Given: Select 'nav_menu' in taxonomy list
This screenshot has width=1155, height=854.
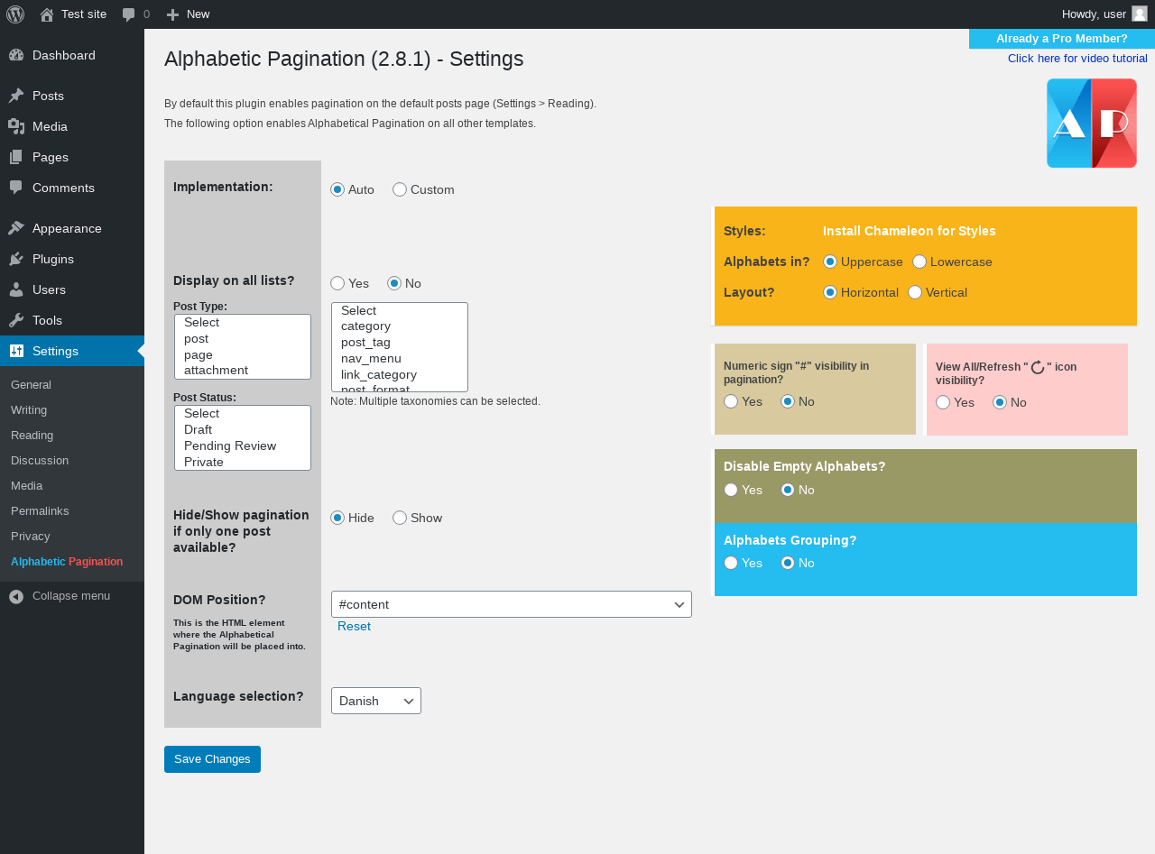Looking at the screenshot, I should pos(399,358).
